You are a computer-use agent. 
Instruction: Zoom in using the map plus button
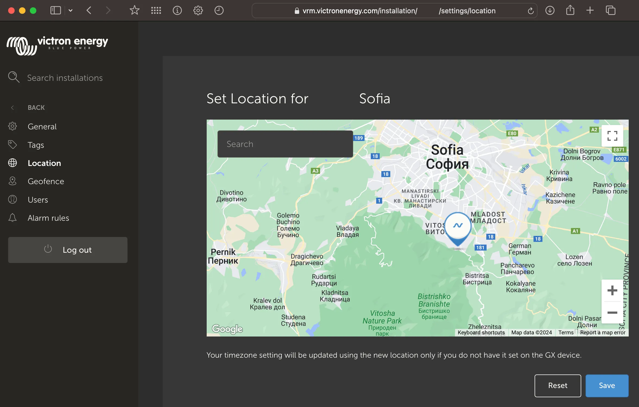pyautogui.click(x=612, y=290)
